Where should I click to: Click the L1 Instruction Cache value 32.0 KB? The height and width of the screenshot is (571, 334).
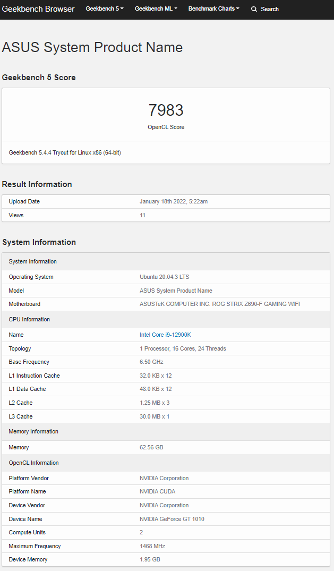pyautogui.click(x=156, y=376)
